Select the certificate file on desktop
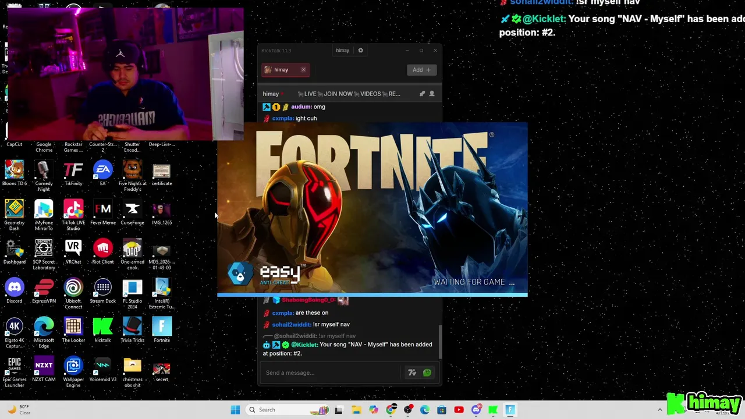This screenshot has height=419, width=745. point(162,173)
